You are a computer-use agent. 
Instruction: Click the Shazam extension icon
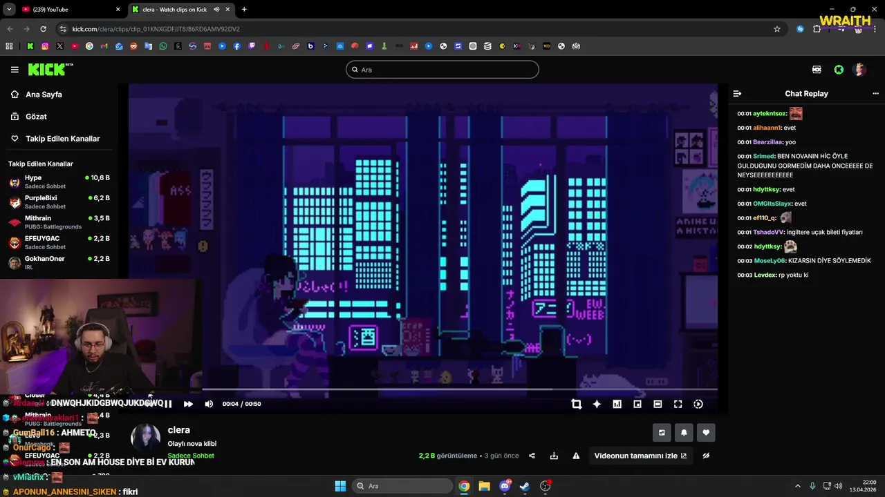click(800, 29)
